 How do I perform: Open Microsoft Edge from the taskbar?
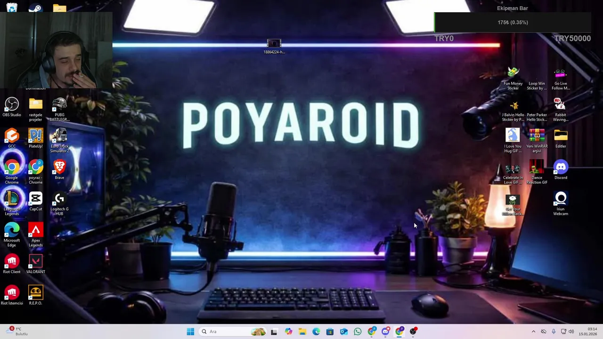[x=316, y=331]
